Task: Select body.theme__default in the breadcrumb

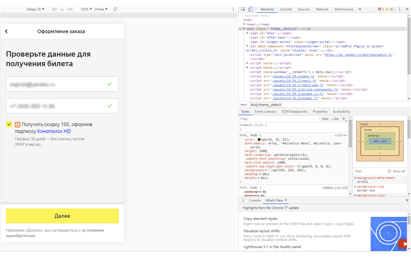Action: click(266, 105)
